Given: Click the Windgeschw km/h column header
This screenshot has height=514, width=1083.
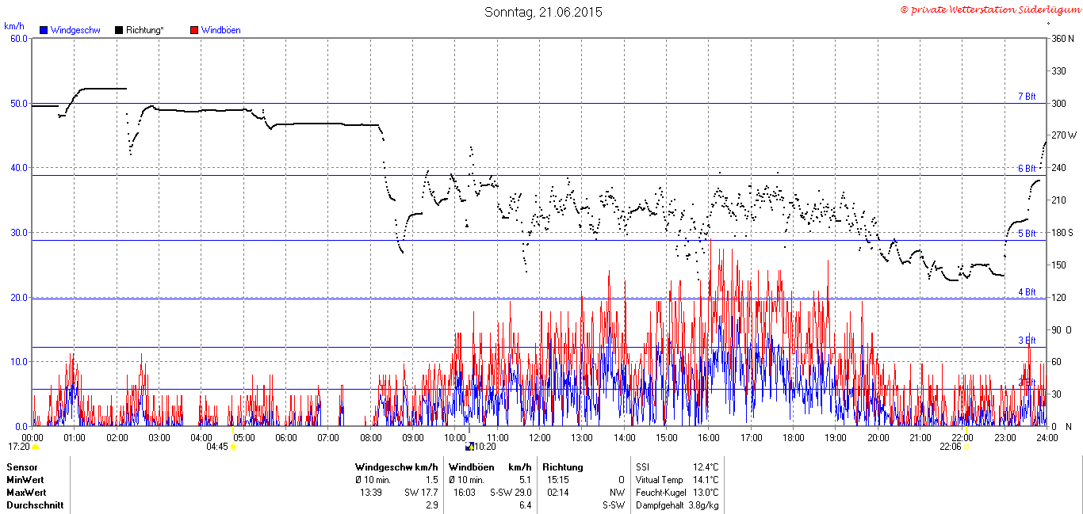Looking at the screenshot, I should pos(396,467).
